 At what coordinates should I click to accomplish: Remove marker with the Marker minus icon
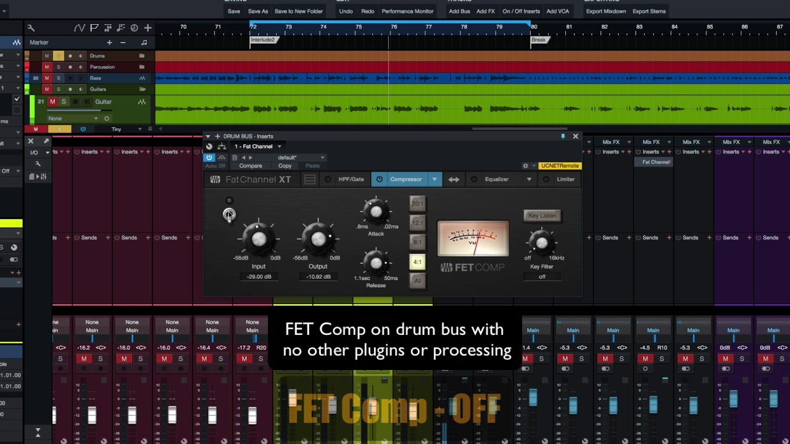click(x=123, y=43)
